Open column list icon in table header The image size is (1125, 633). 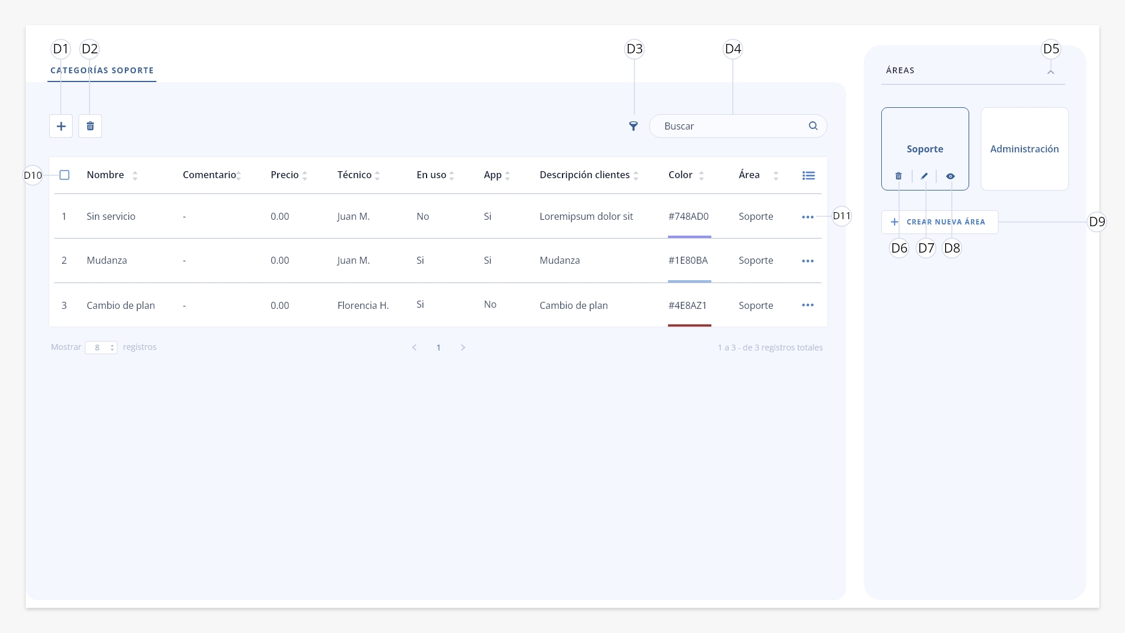tap(809, 175)
